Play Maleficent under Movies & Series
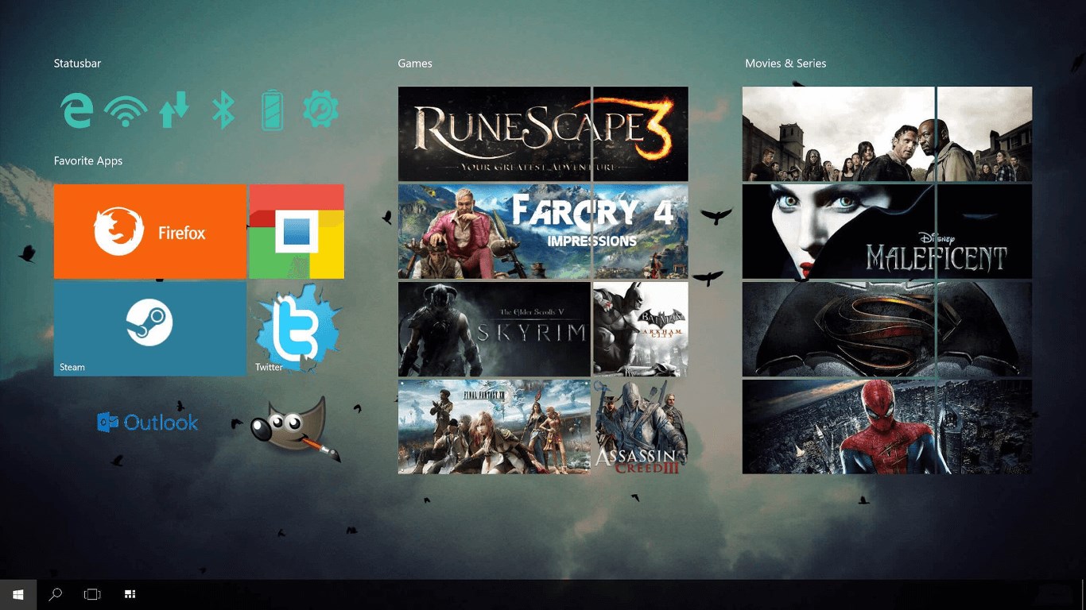Viewport: 1086px width, 610px height. (x=886, y=231)
